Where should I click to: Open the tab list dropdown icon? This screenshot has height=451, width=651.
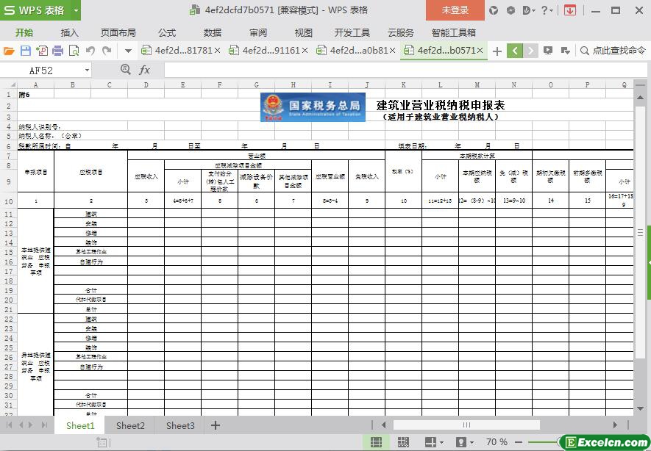tap(565, 51)
